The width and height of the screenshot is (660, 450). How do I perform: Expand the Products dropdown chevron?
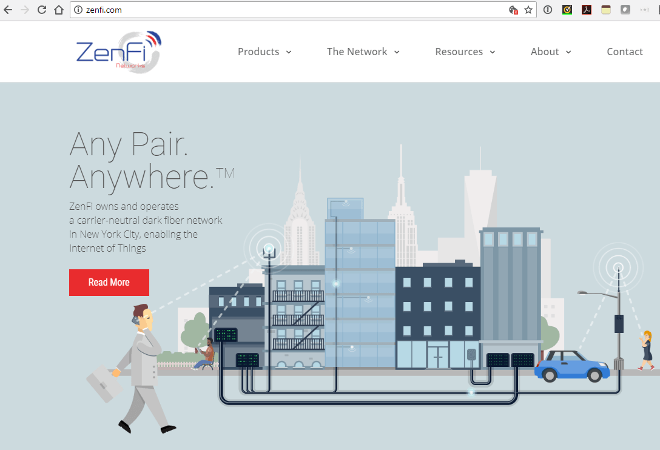tap(289, 52)
